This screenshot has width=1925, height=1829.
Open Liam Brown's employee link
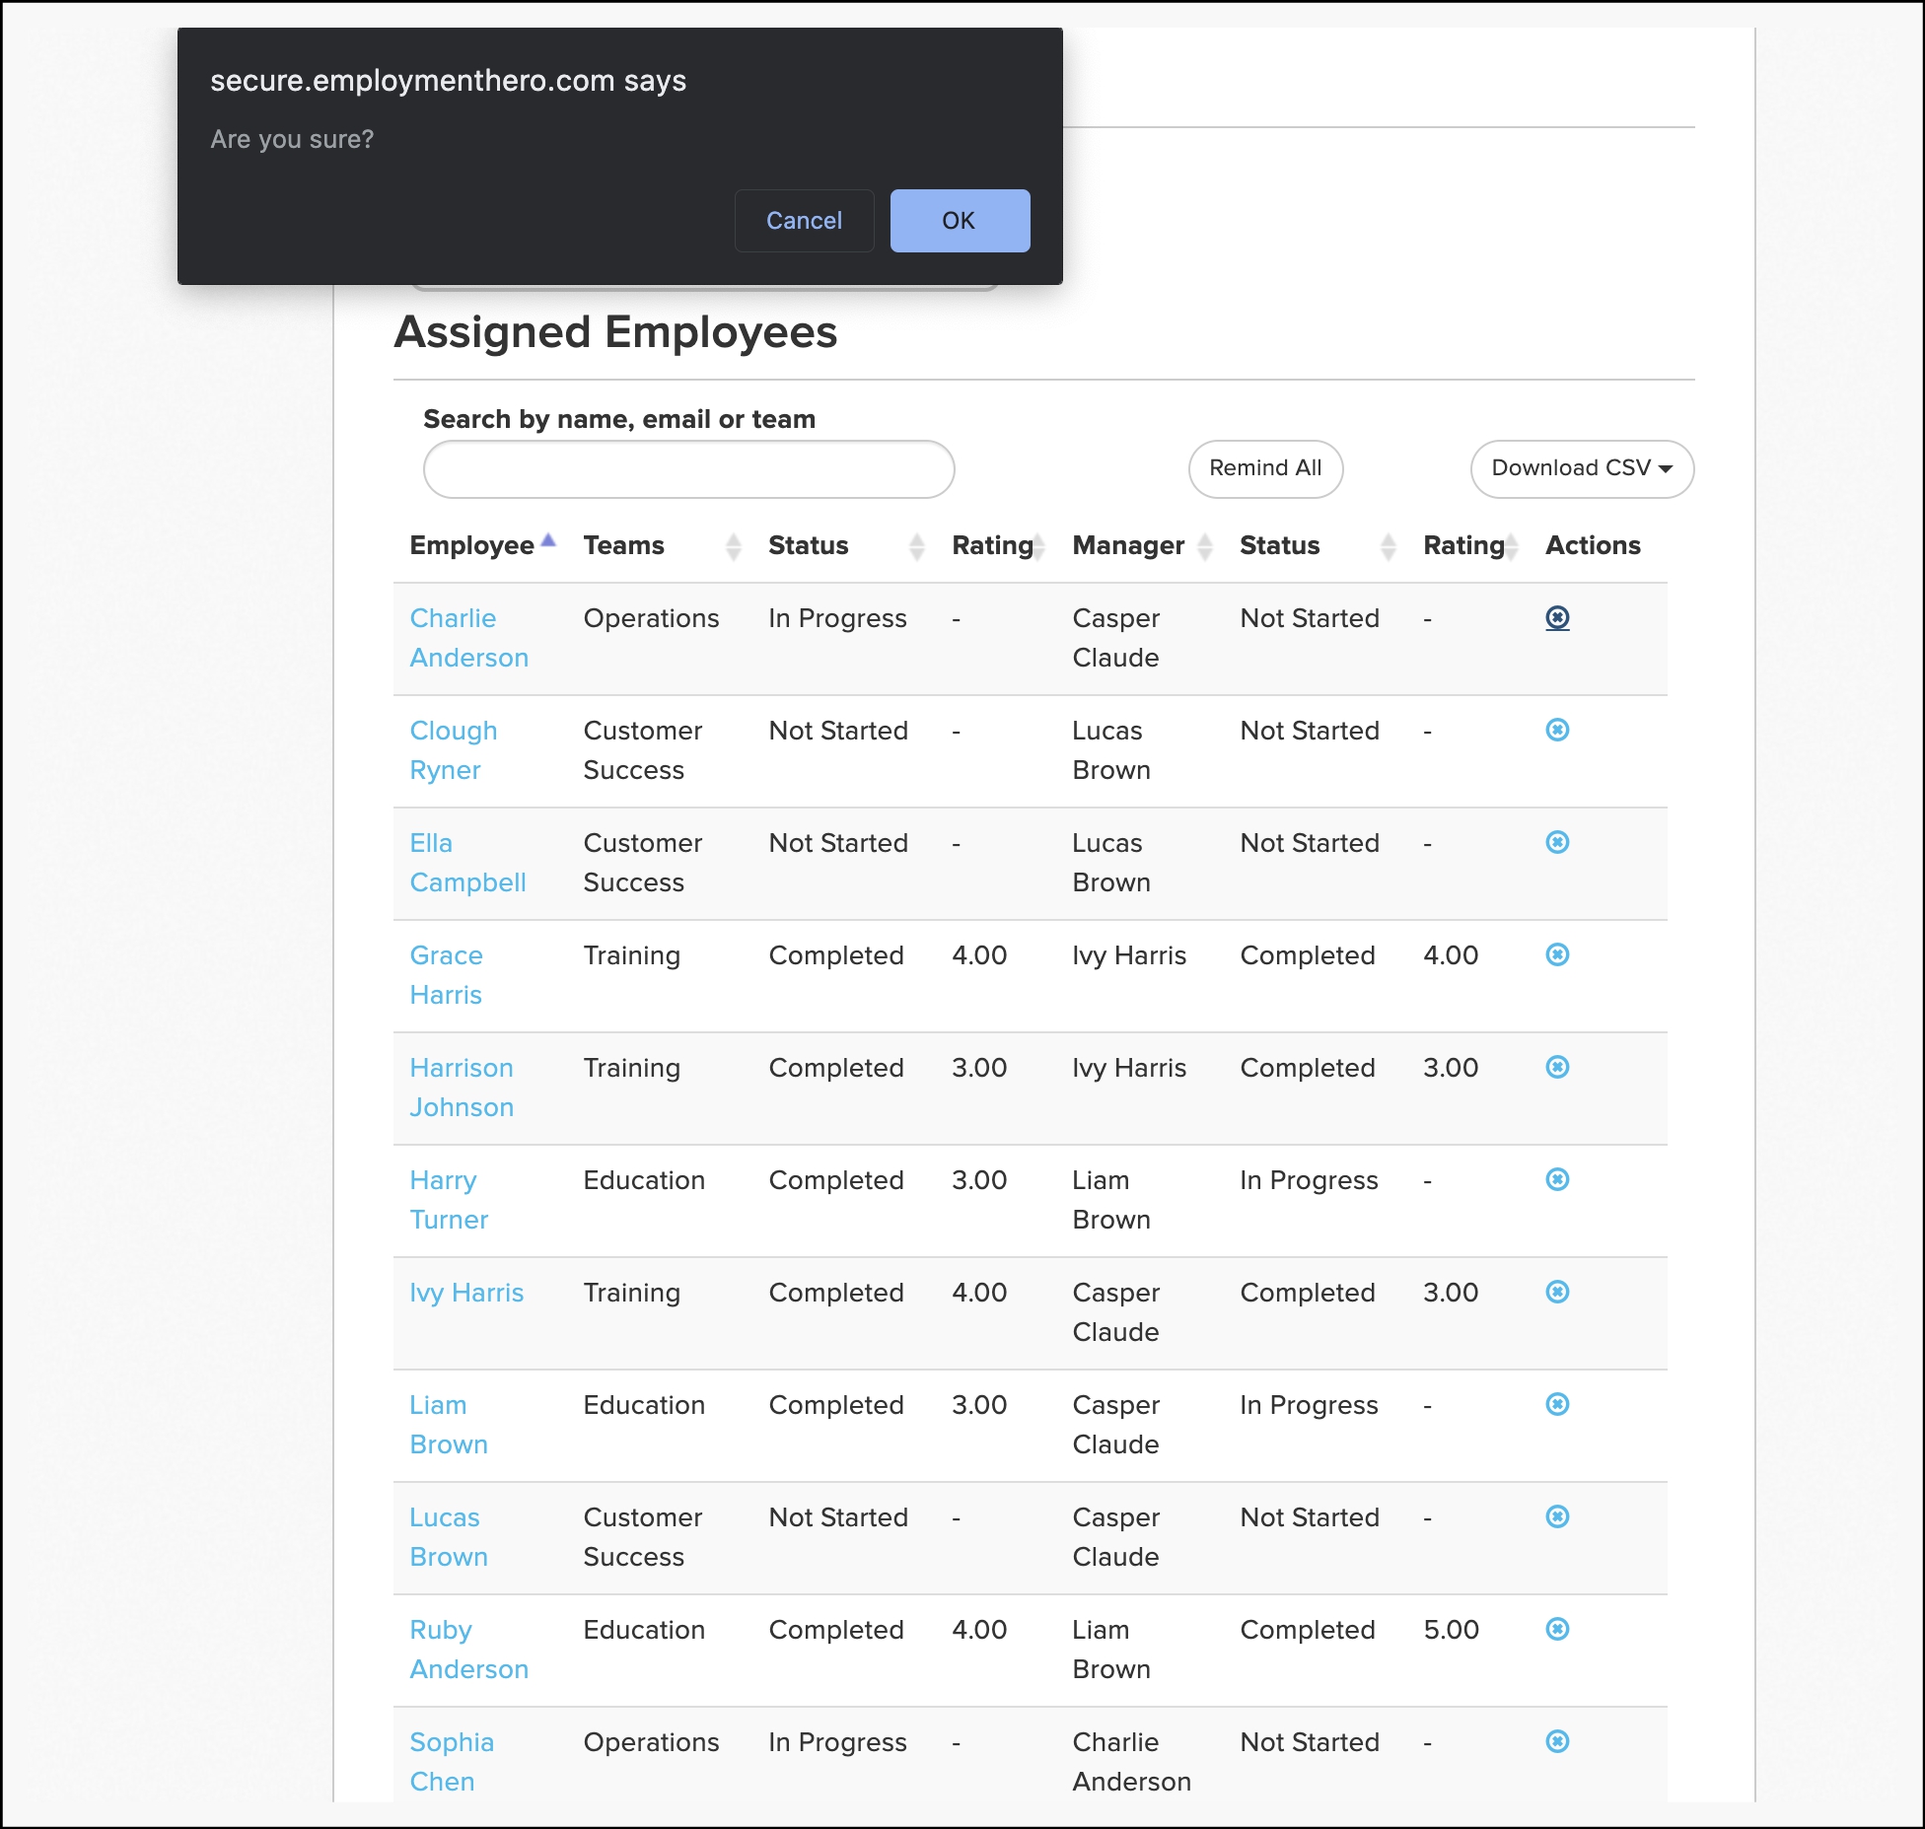pyautogui.click(x=449, y=1425)
